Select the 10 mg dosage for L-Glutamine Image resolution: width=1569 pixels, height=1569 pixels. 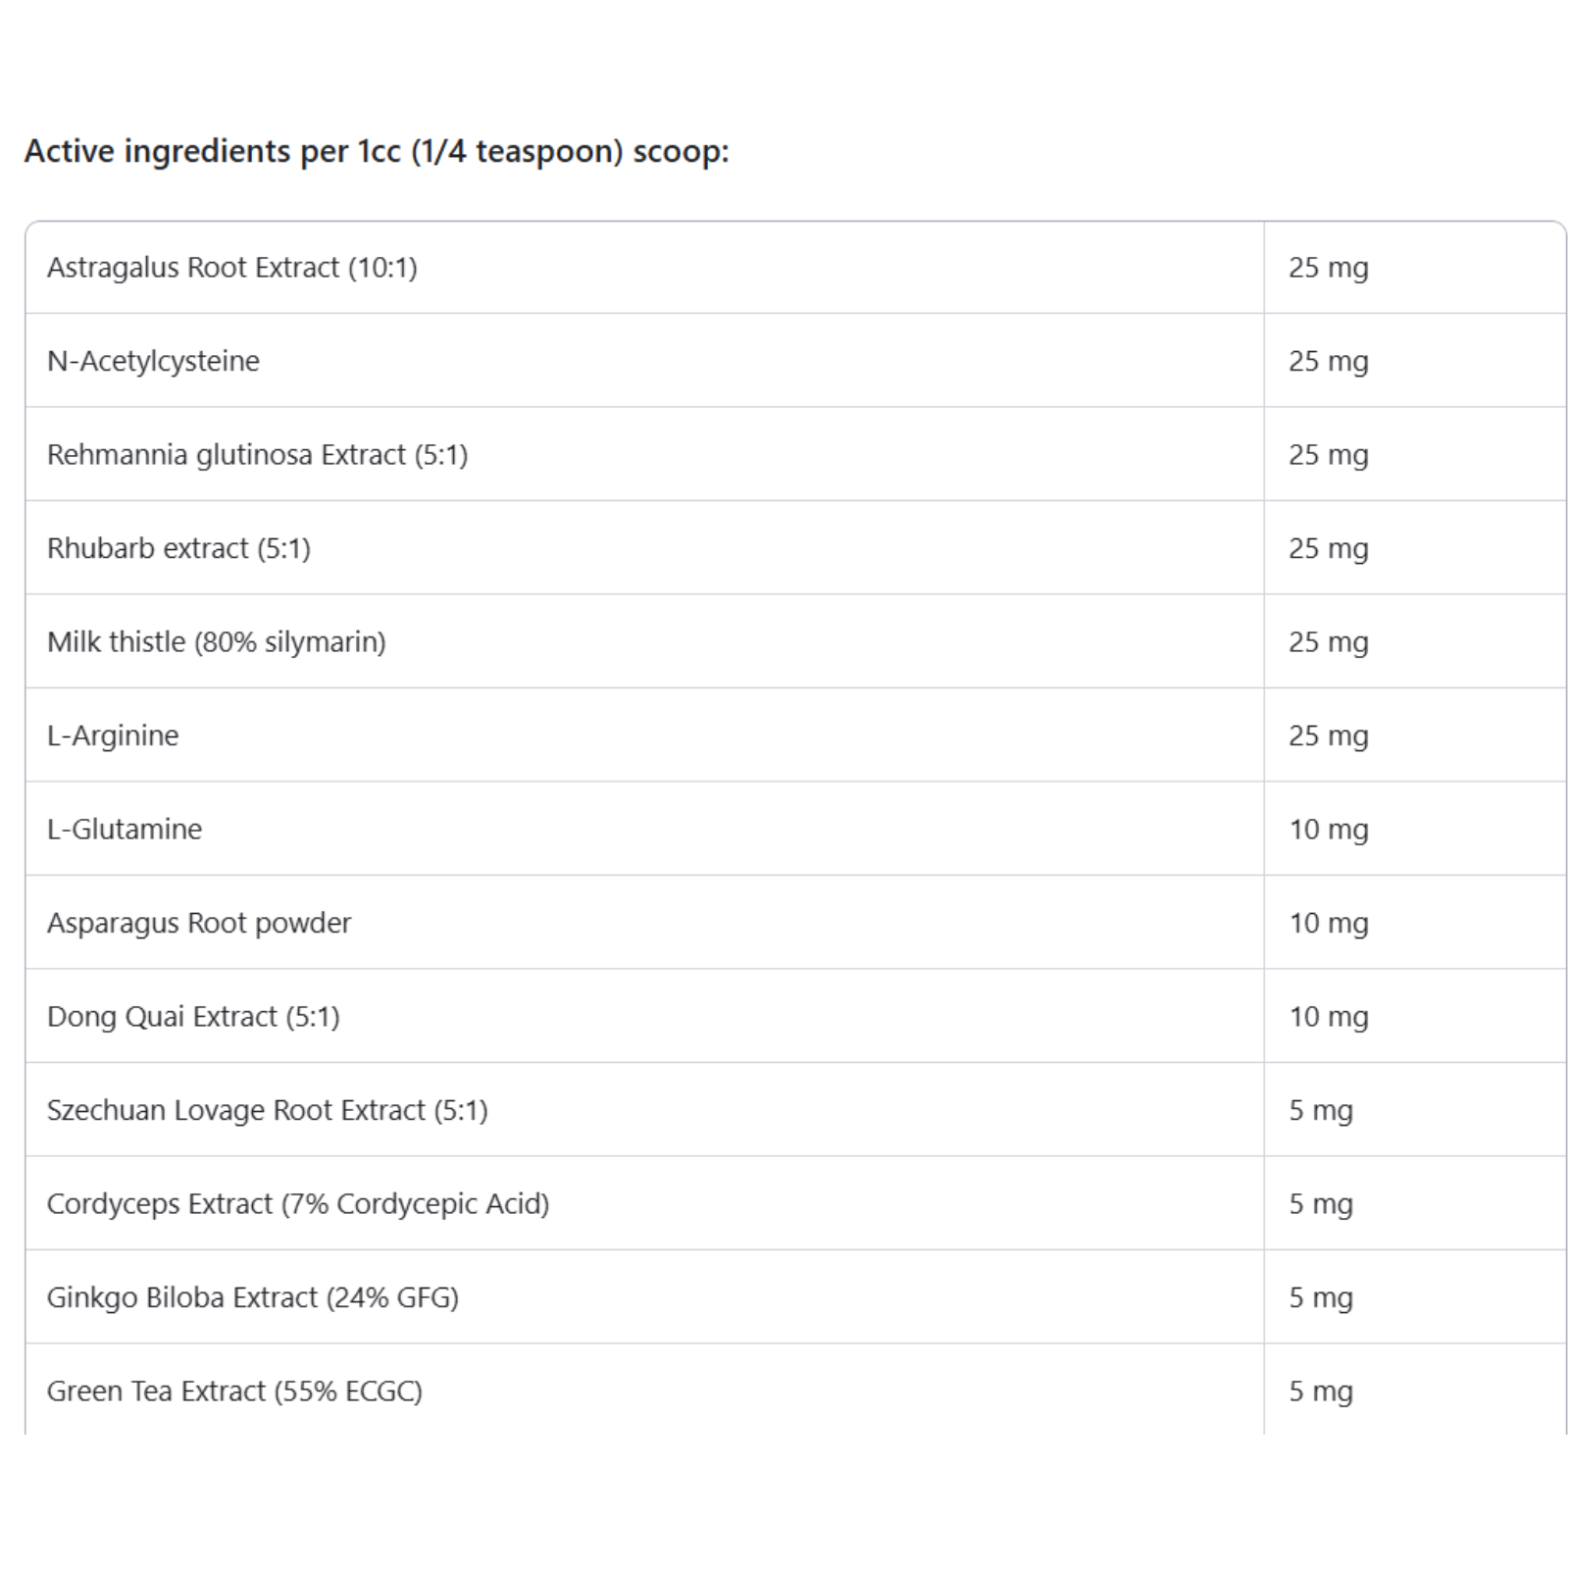tap(1328, 830)
